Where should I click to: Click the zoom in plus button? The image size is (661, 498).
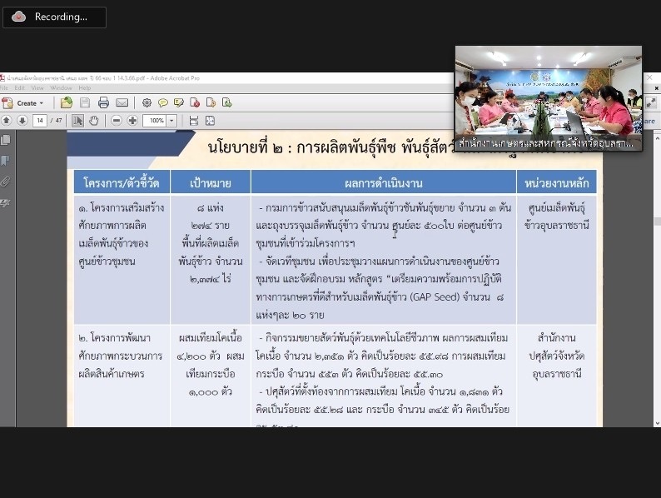tap(132, 121)
